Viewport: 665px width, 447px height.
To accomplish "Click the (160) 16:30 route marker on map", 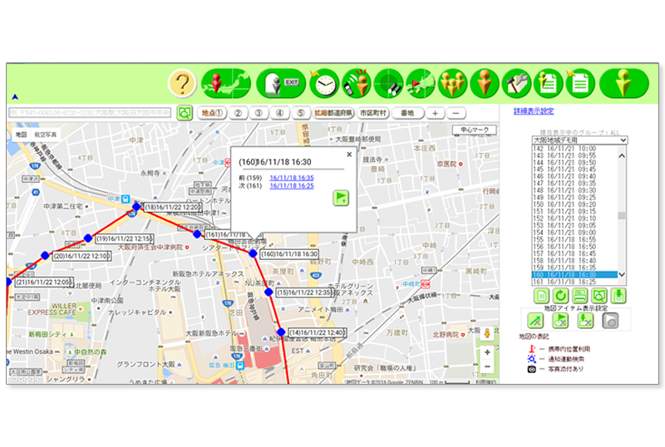I will click(x=253, y=253).
